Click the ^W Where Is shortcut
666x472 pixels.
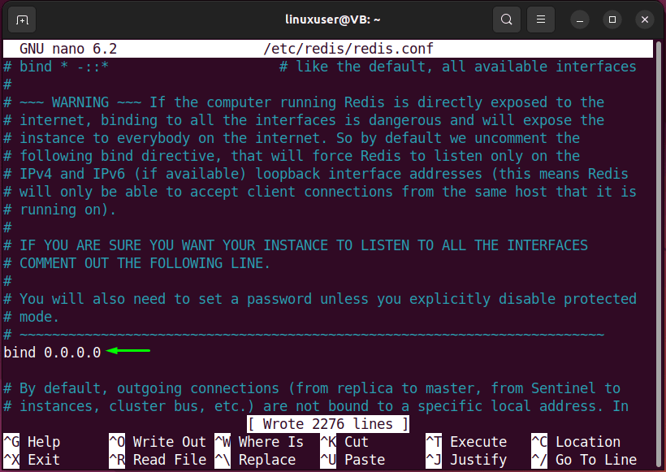pyautogui.click(x=259, y=442)
